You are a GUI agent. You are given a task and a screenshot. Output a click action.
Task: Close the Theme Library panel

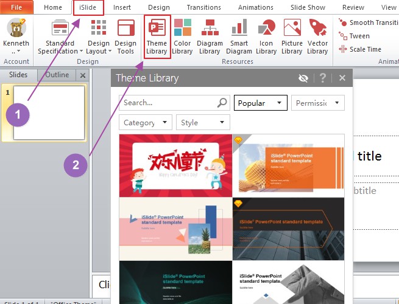click(x=342, y=78)
